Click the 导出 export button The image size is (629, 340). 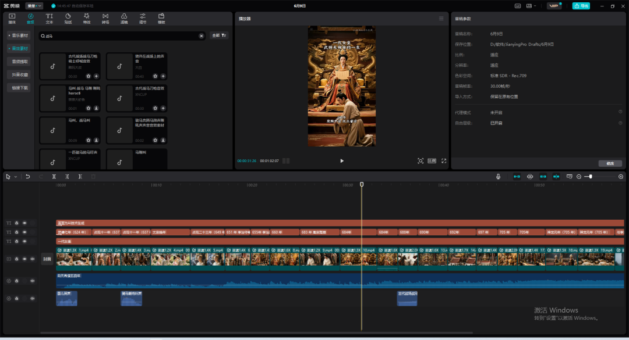581,6
